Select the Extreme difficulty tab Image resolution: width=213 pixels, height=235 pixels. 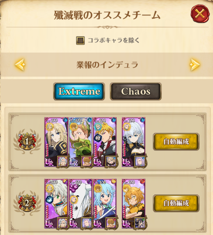[79, 91]
